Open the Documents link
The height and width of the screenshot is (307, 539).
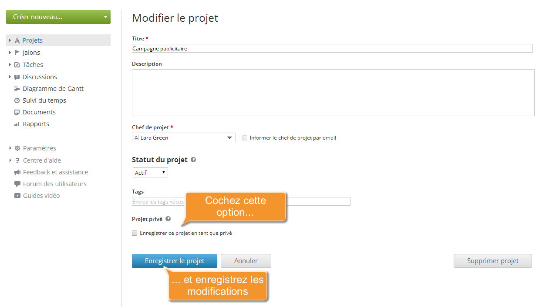click(x=39, y=112)
